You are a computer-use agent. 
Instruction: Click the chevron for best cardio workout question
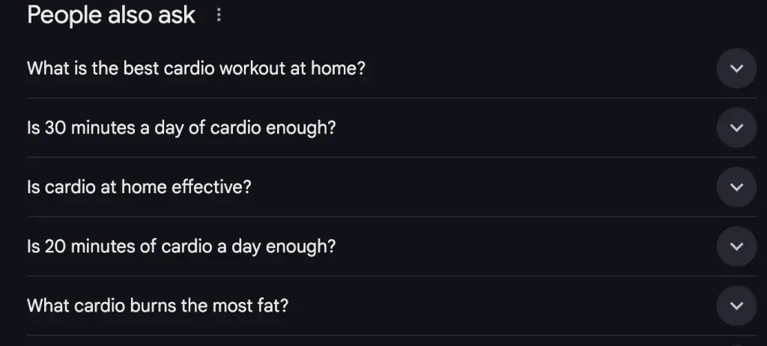pos(737,68)
